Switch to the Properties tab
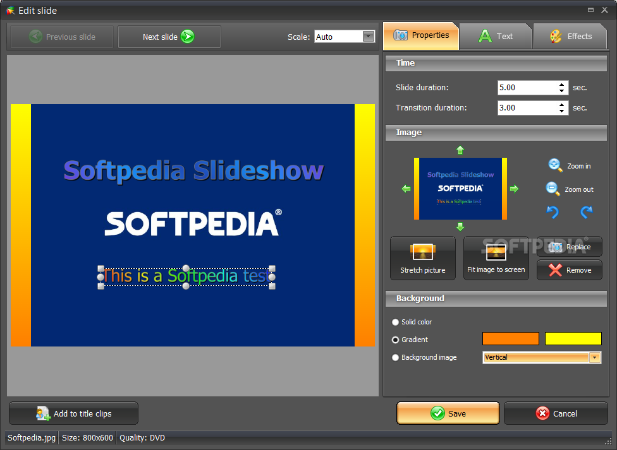This screenshot has height=450, width=617. click(x=420, y=36)
